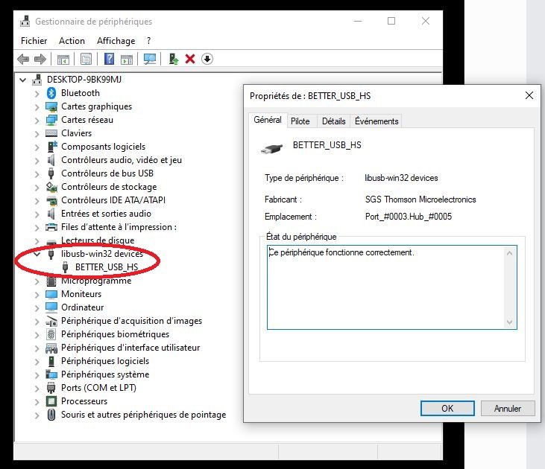Open the Fichier menu
Viewport: 545px width, 469px height.
coord(34,41)
